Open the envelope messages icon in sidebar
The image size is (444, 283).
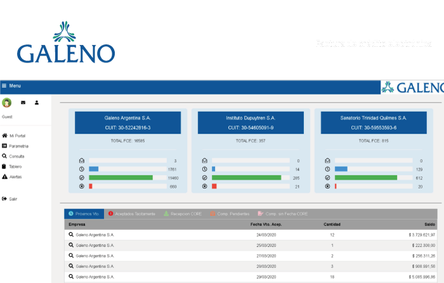[x=23, y=103]
